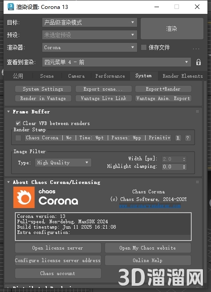Enable the Render Stamp checkbox
211x292 pixels.
coord(18,138)
